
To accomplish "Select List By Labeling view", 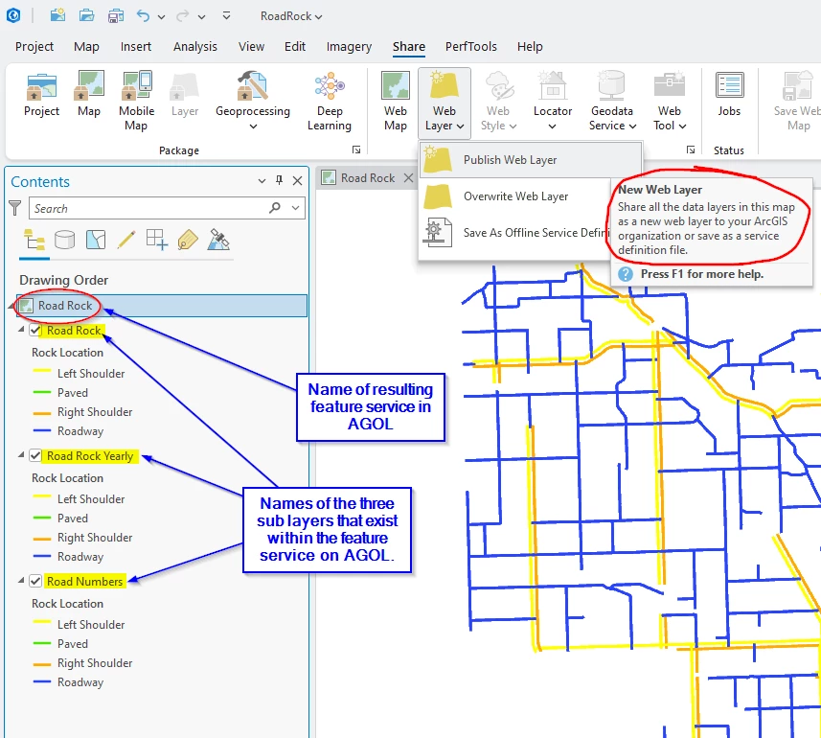I will pyautogui.click(x=188, y=241).
